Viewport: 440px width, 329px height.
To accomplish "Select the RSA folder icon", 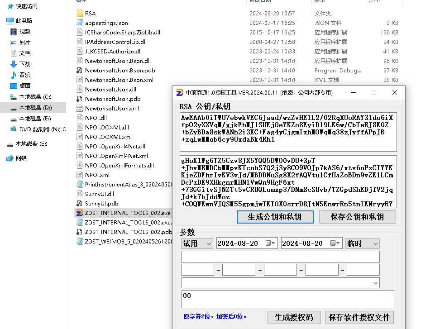I will tap(80, 14).
